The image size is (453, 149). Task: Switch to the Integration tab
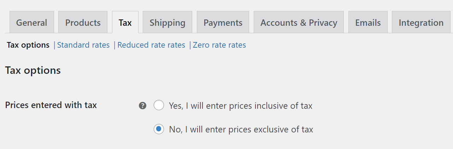point(421,22)
